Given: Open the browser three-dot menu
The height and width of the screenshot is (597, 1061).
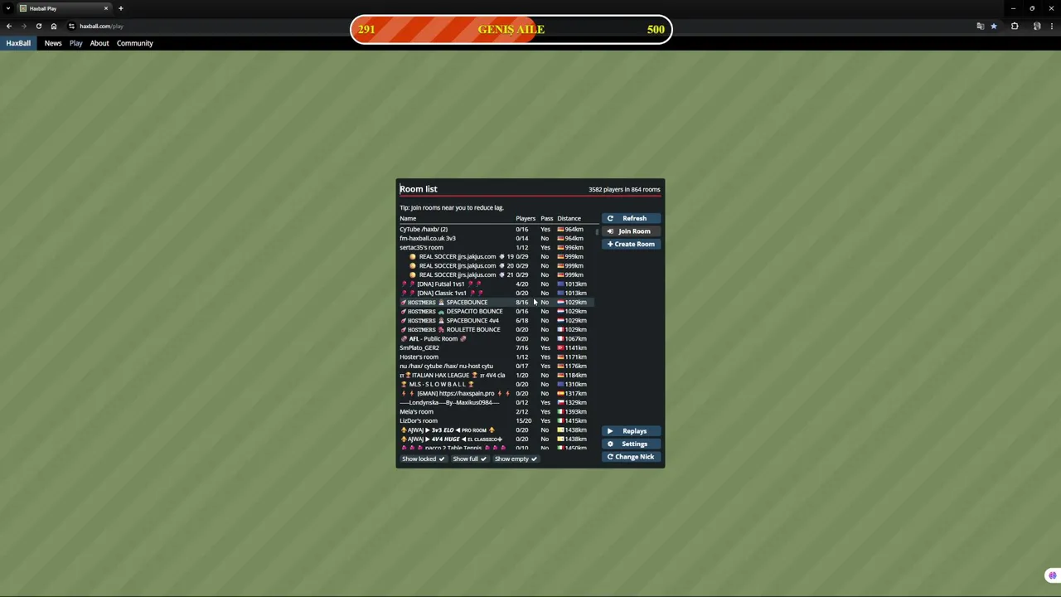Looking at the screenshot, I should (1051, 26).
